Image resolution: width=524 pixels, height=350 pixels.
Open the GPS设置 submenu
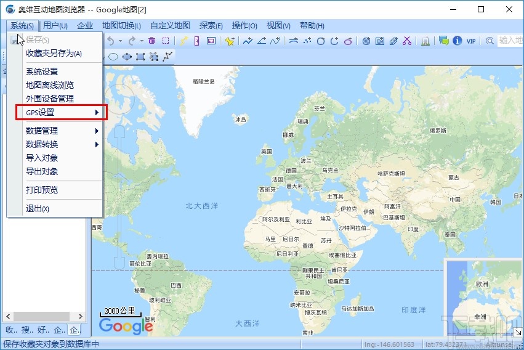[x=62, y=112]
